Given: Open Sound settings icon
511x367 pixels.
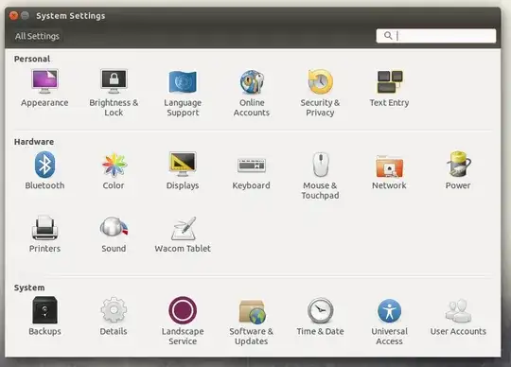Looking at the screenshot, I should [114, 227].
